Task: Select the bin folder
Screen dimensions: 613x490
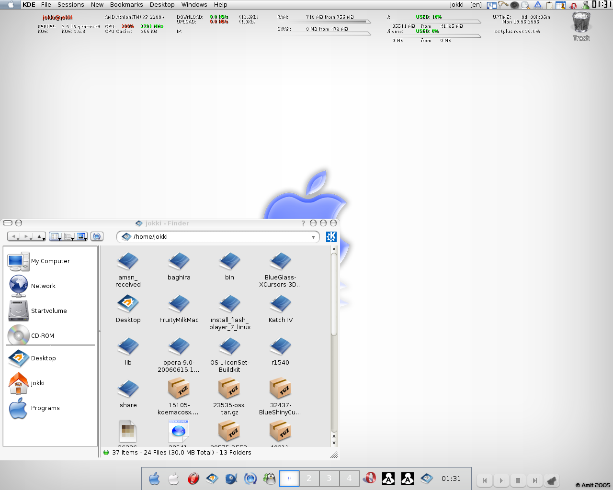Action: click(x=229, y=267)
